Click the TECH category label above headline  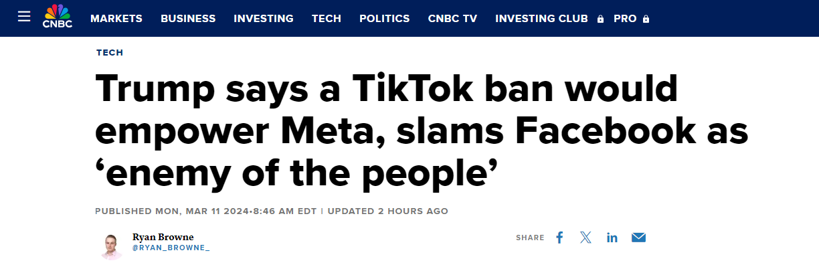pyautogui.click(x=110, y=53)
